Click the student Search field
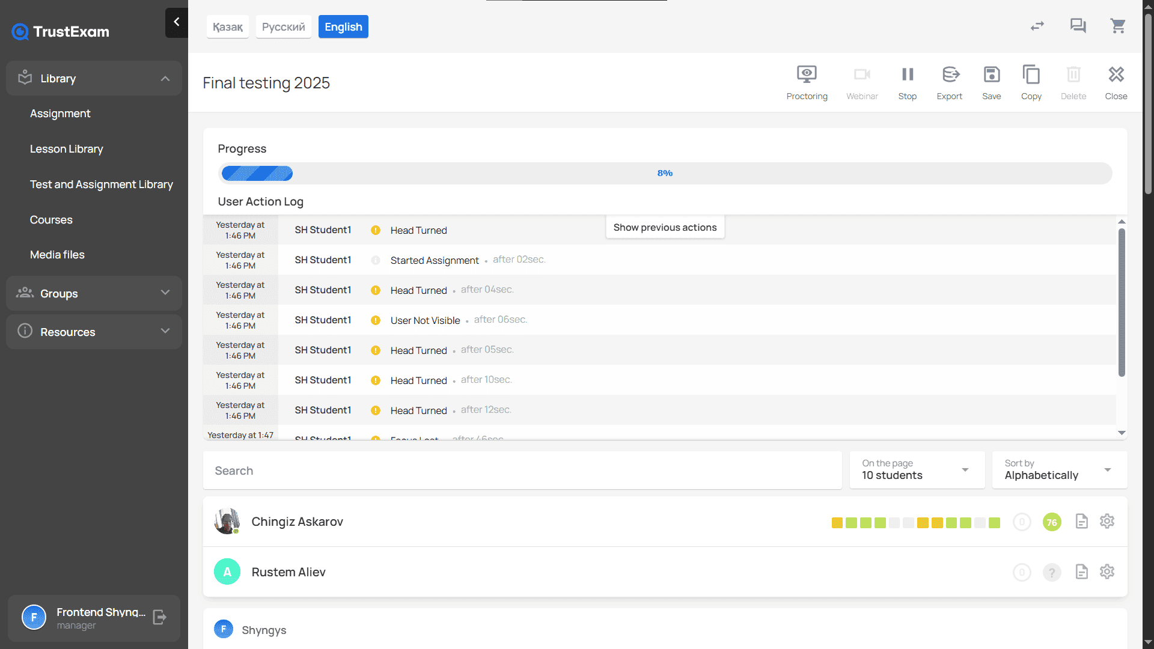Viewport: 1154px width, 649px height. click(x=522, y=471)
